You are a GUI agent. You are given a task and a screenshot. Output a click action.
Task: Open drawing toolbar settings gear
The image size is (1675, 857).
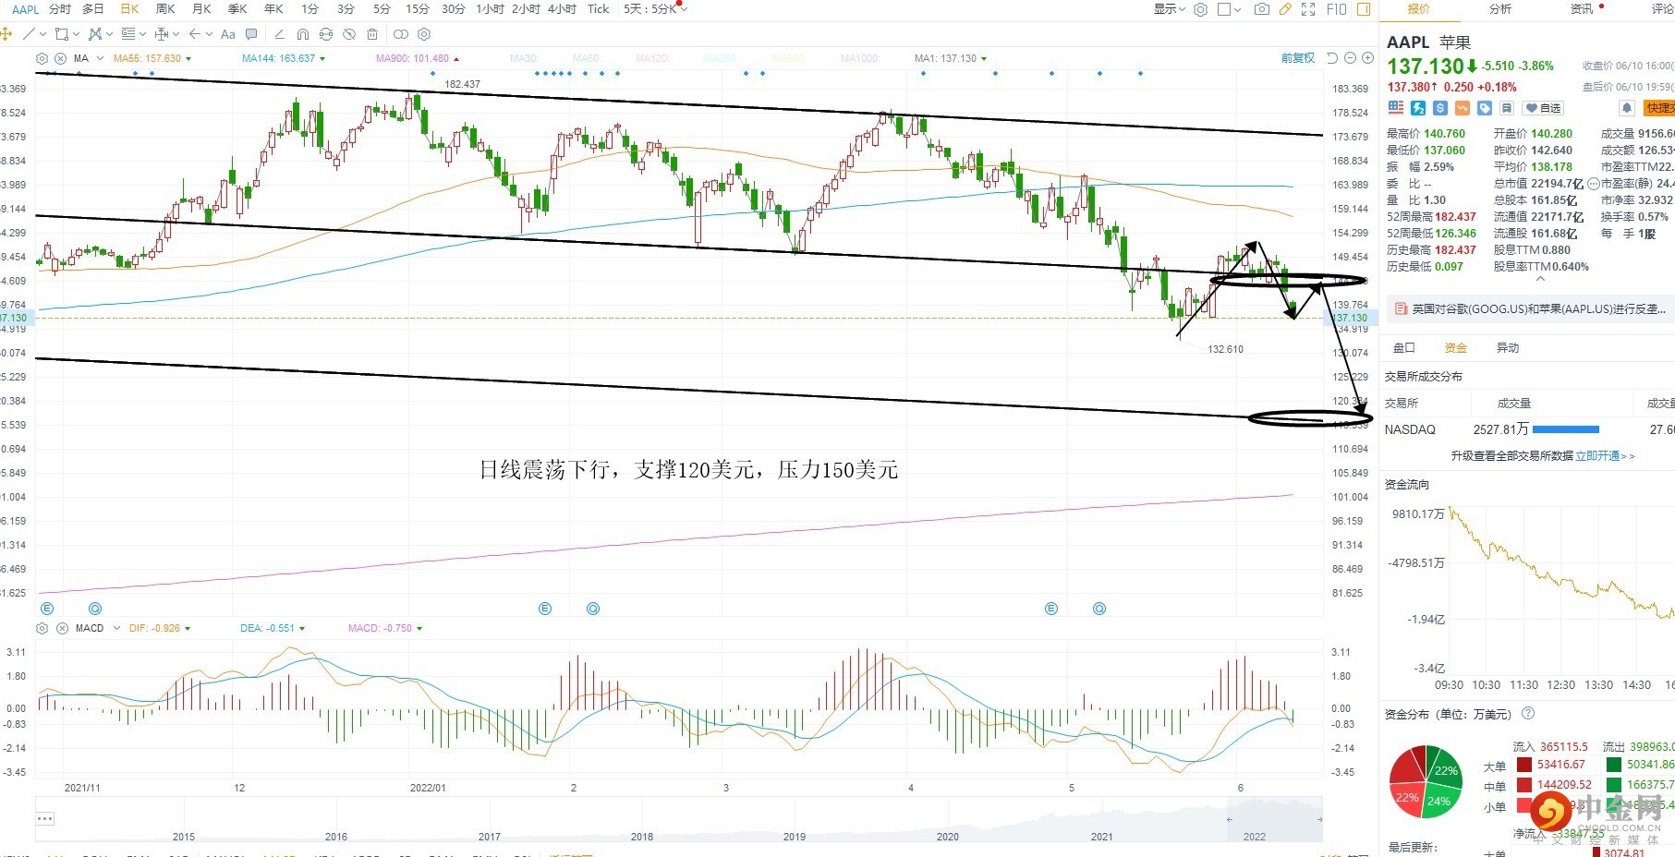point(424,34)
